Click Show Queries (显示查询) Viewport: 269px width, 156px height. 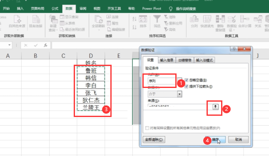[69, 17]
